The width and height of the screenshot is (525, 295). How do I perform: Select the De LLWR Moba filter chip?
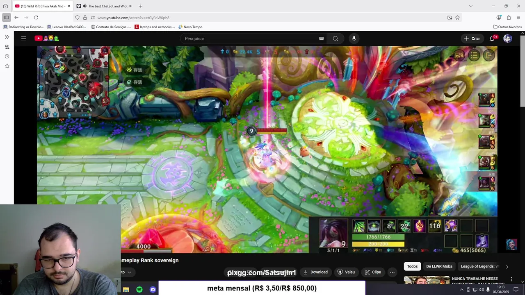439,266
